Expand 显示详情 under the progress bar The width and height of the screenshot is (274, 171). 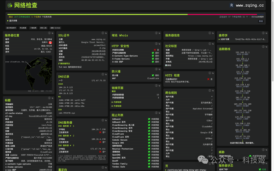tap(12, 21)
